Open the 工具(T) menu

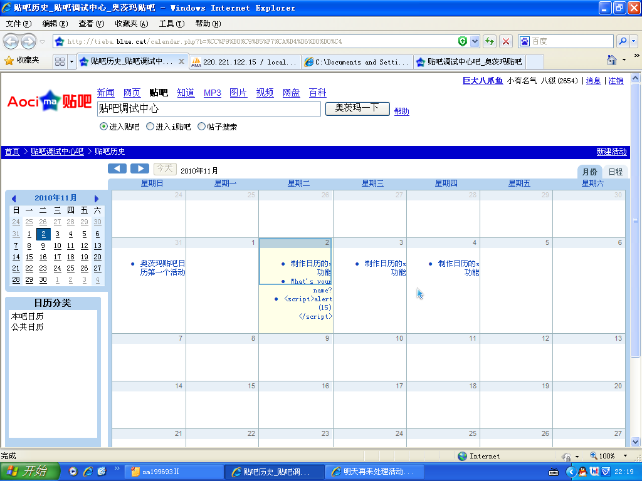(x=172, y=24)
